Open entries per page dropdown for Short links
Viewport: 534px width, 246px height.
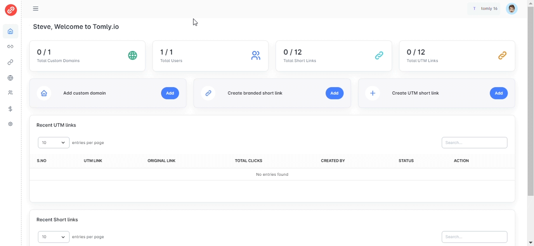click(54, 237)
